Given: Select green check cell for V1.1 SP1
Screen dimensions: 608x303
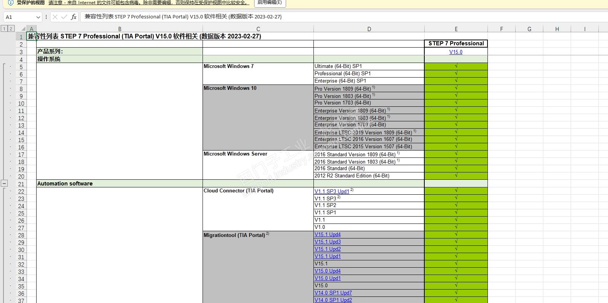Looking at the screenshot, I should 456,213.
